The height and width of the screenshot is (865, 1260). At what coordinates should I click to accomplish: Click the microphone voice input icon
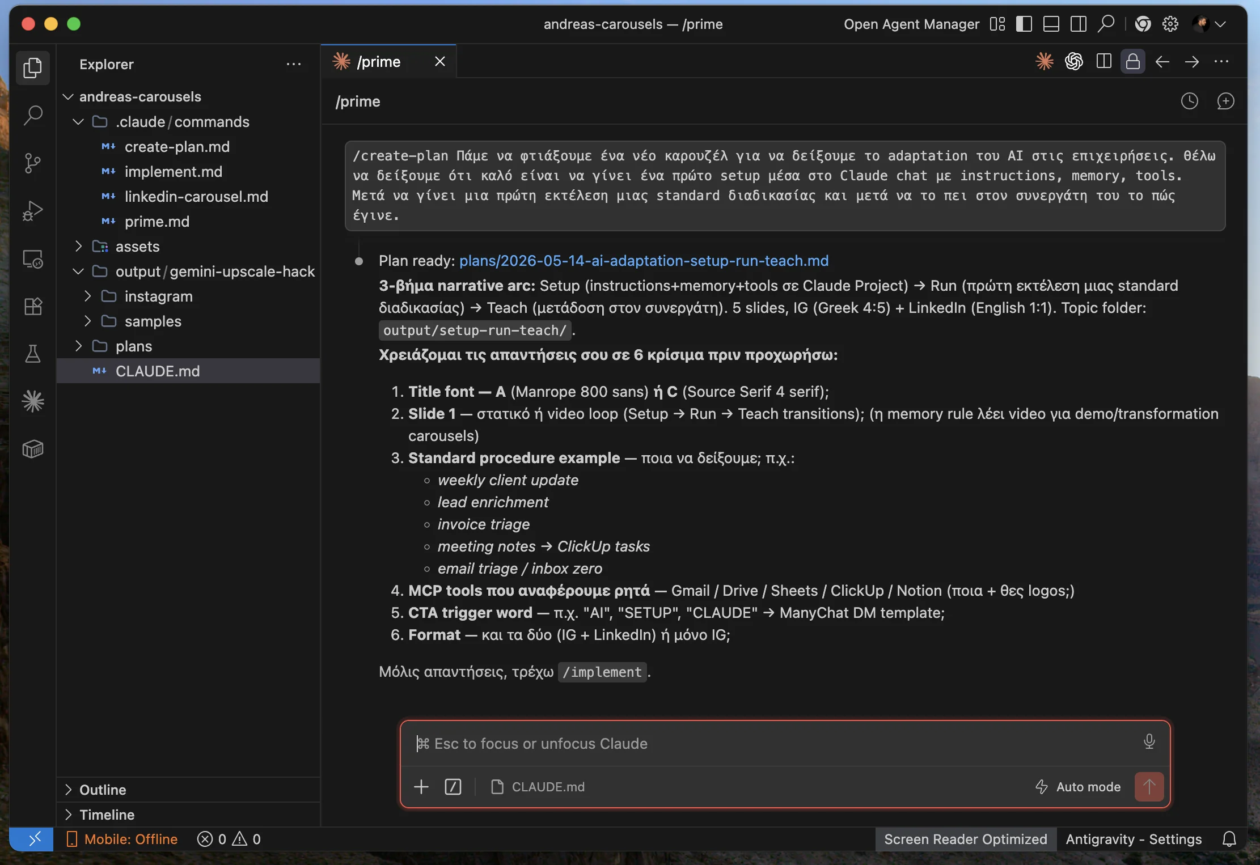[1149, 742]
